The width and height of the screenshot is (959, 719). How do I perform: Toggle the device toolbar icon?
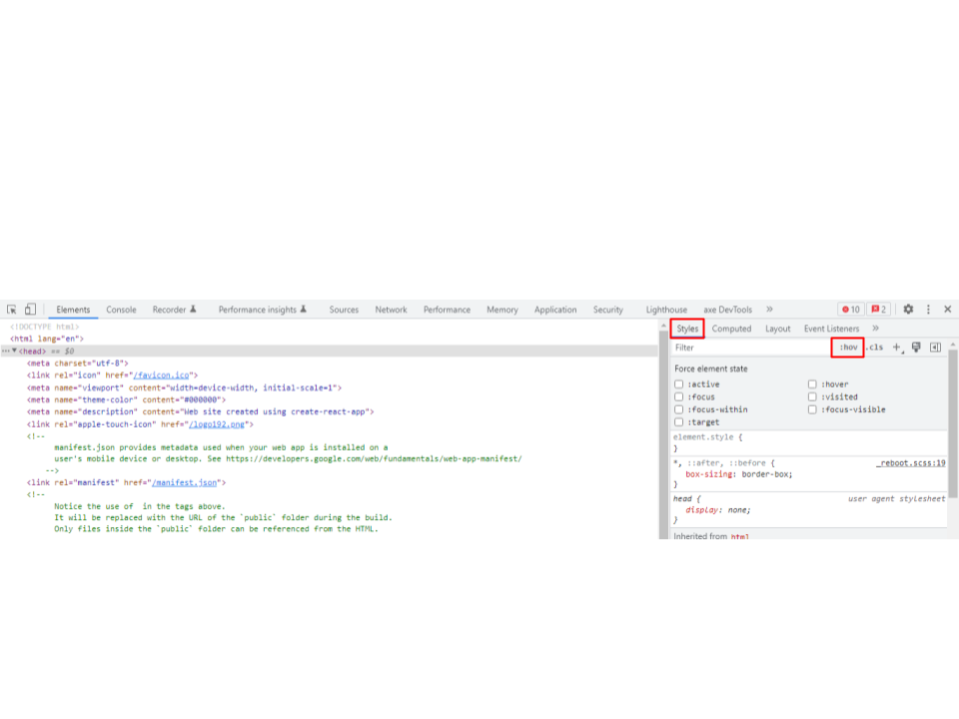[30, 310]
